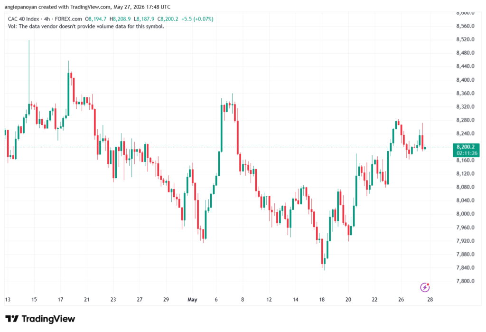Click the TradingView logo mark at bottom
This screenshot has height=332, width=486.
click(x=12, y=319)
